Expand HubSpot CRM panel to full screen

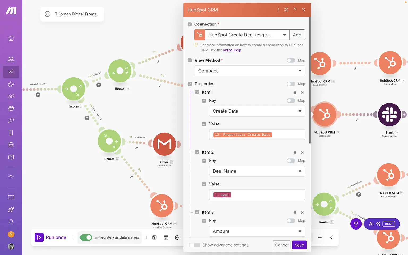286,10
